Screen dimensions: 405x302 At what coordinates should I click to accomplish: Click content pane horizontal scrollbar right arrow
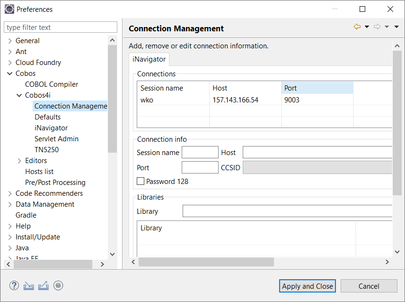(387, 262)
